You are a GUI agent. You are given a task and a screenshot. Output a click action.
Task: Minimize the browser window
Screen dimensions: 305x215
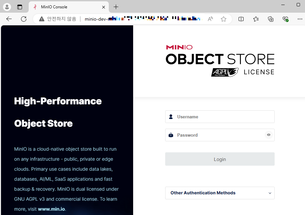(283, 5)
